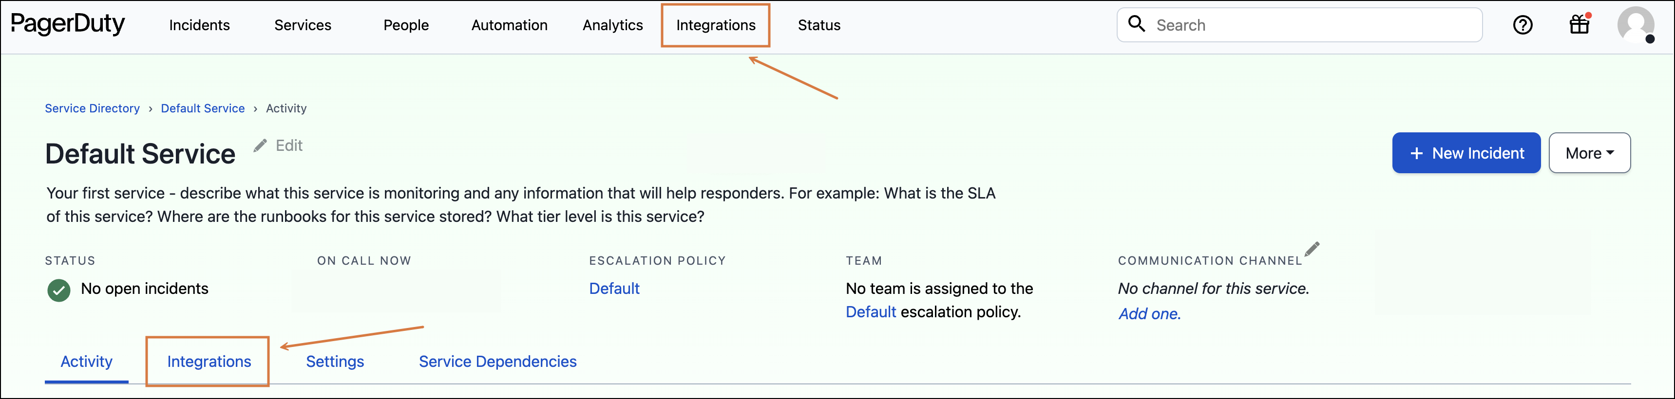
Task: Open the help question mark icon
Action: tap(1523, 25)
